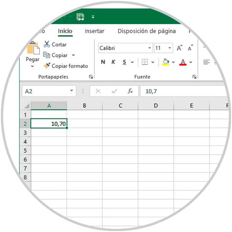
Task: Expand the borders dropdown arrow
Action: pos(153,62)
